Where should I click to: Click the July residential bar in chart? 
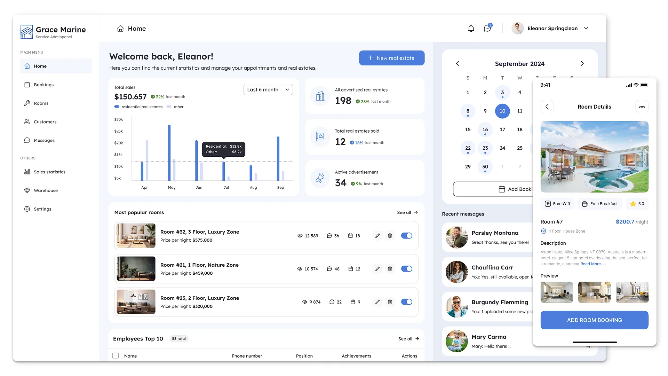[224, 171]
